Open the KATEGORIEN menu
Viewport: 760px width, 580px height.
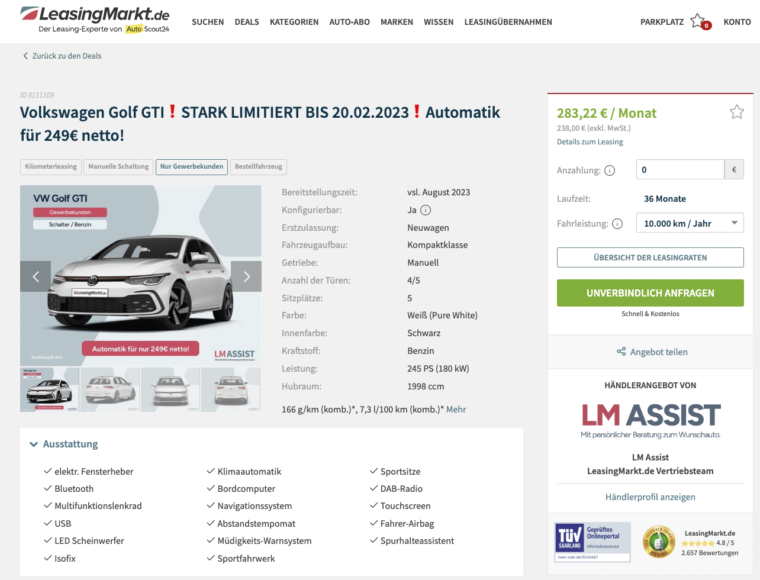294,22
